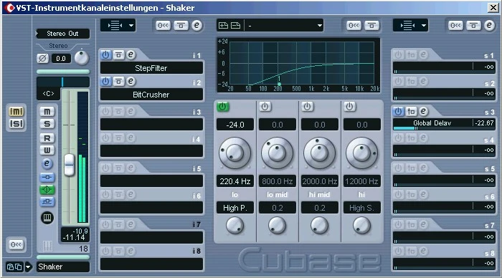Click empty send slot s1
The image size is (502, 278).
444,67
